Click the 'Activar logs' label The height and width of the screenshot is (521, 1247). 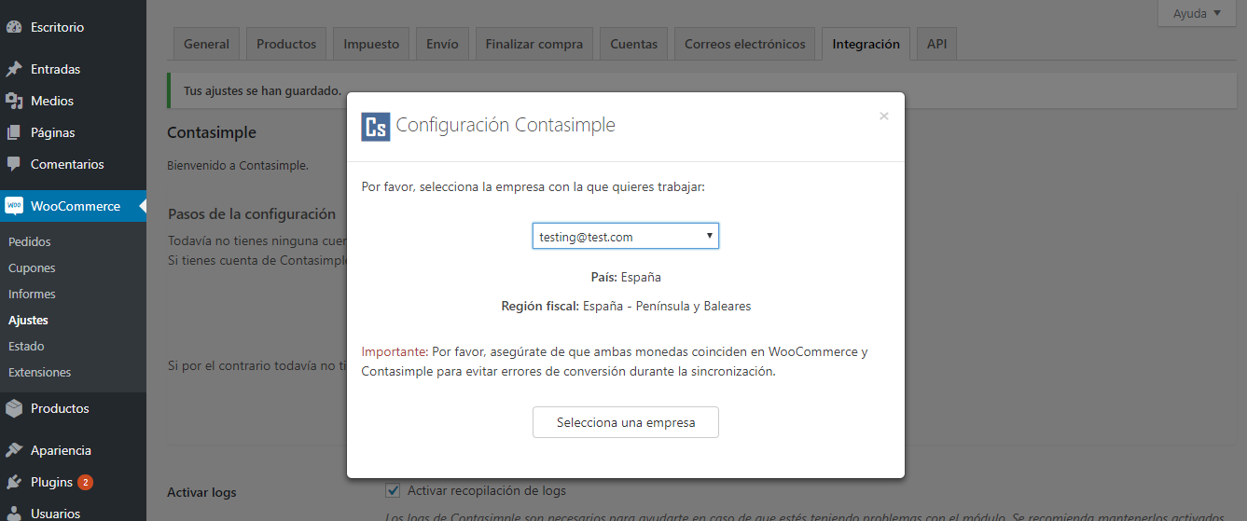201,492
